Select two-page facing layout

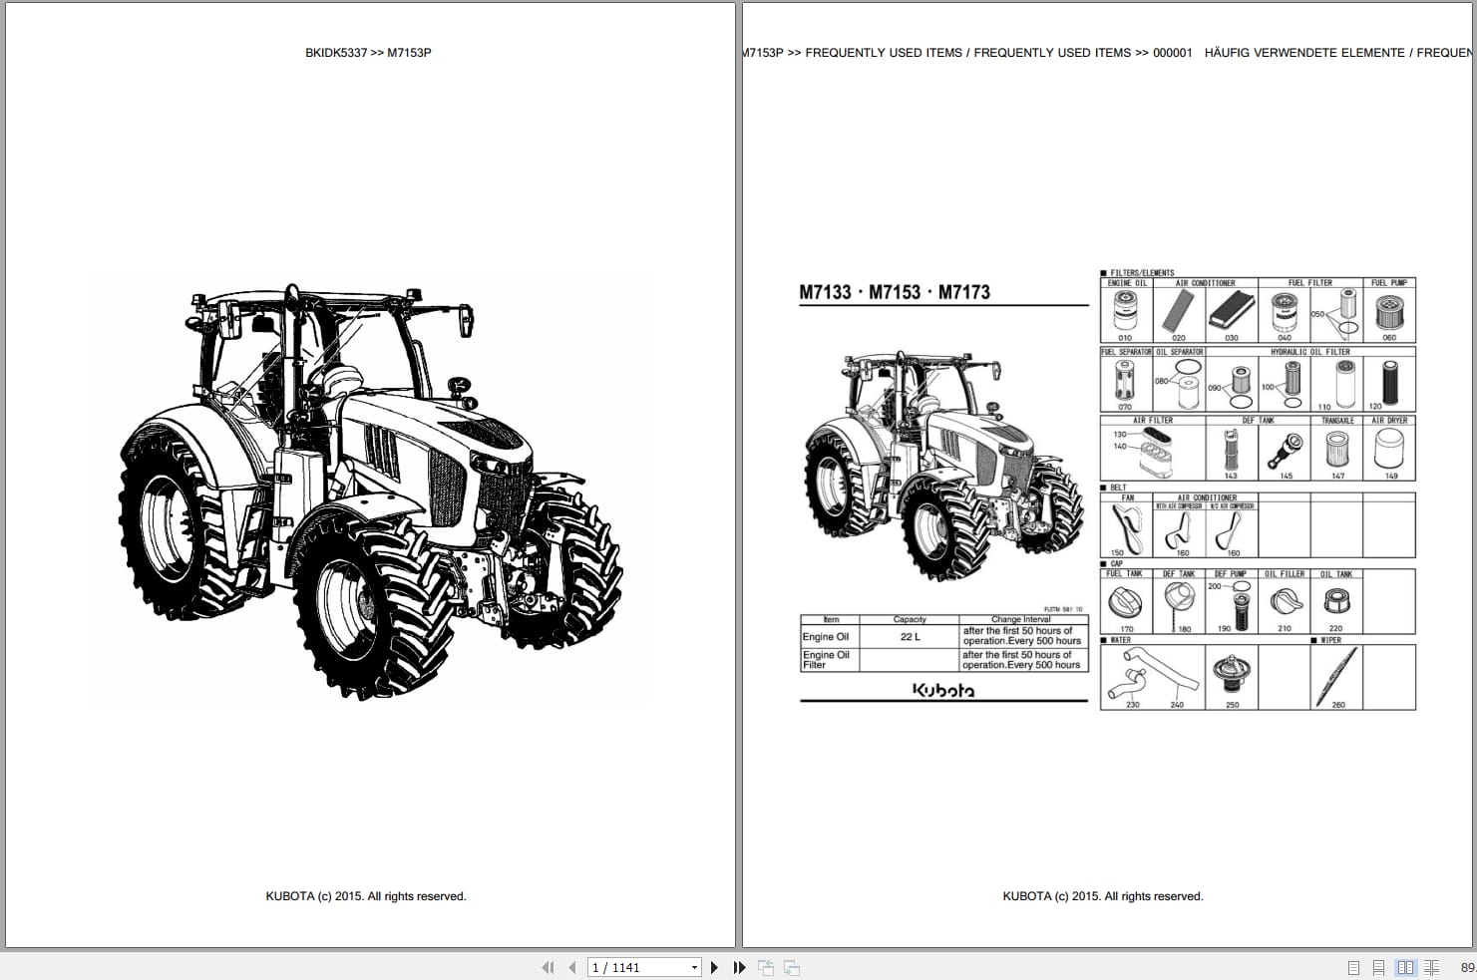(x=1405, y=967)
